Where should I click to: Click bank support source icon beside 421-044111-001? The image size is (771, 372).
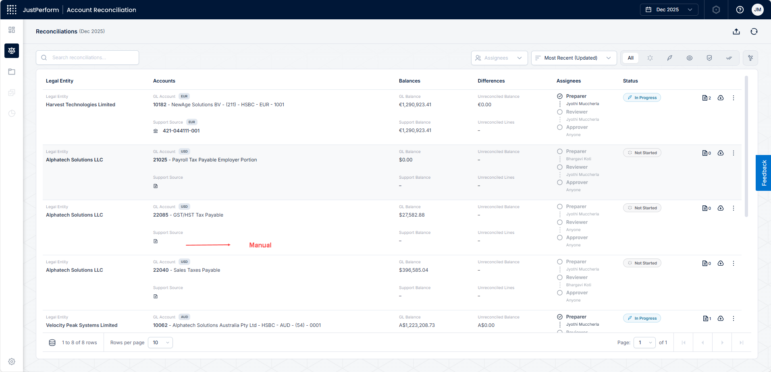156,131
